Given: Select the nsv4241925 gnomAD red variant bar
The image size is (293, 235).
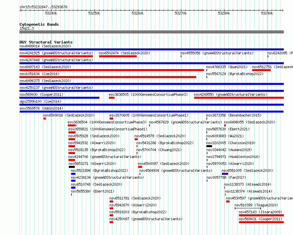Looking at the screenshot, I should (56, 56).
